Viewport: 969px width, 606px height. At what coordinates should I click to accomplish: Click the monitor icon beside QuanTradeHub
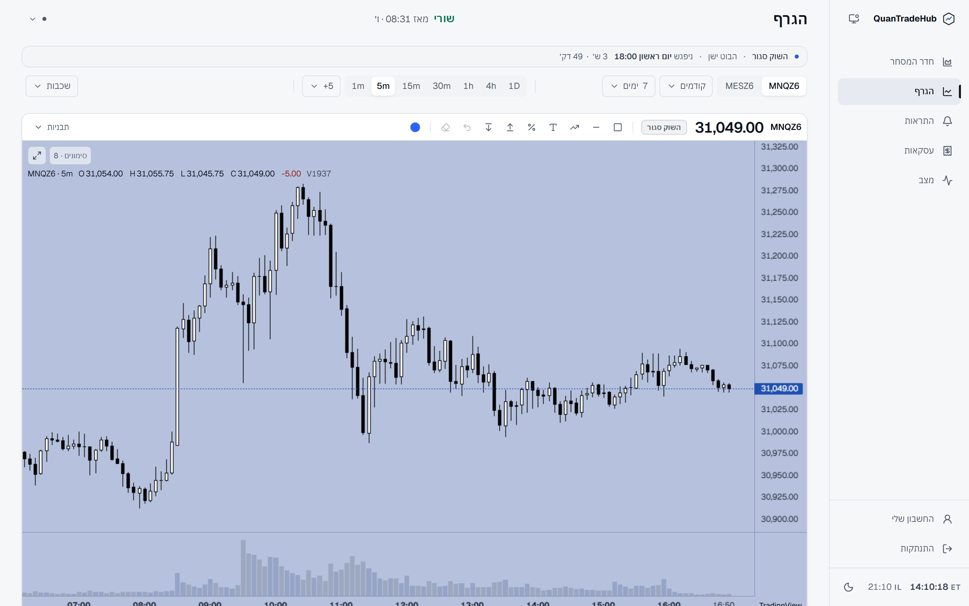[x=854, y=19]
